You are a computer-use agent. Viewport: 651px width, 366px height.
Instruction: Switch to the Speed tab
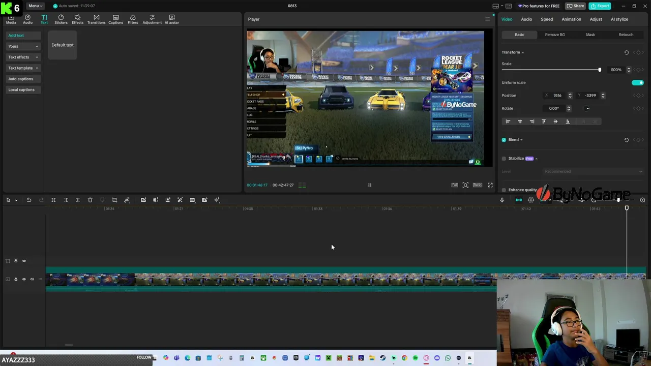pos(547,19)
